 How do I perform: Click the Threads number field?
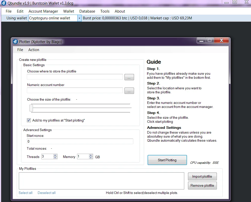click(47, 156)
